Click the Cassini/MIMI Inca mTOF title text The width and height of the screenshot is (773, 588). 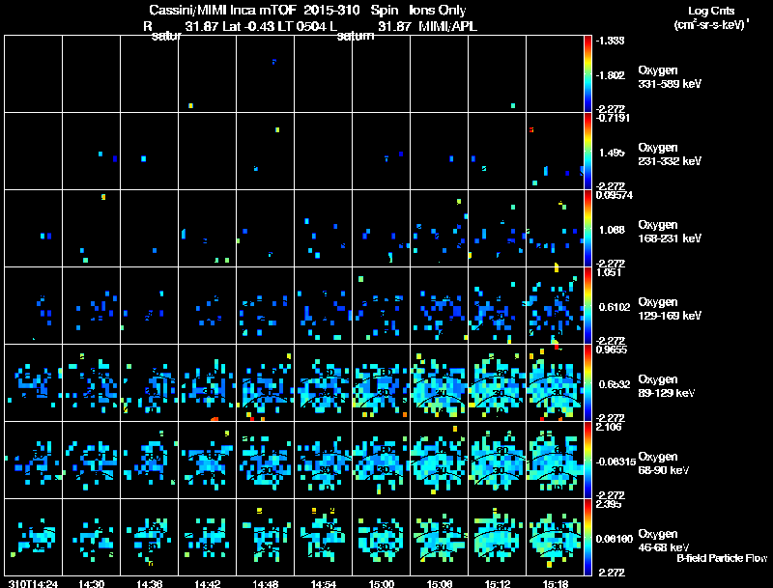coord(222,11)
